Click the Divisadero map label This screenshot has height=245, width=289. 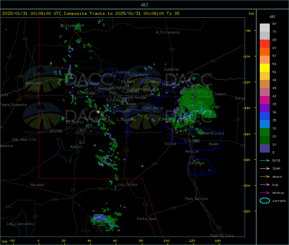click(69, 25)
